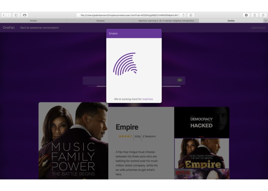
Task: Open the page info icon
Action: point(191,15)
